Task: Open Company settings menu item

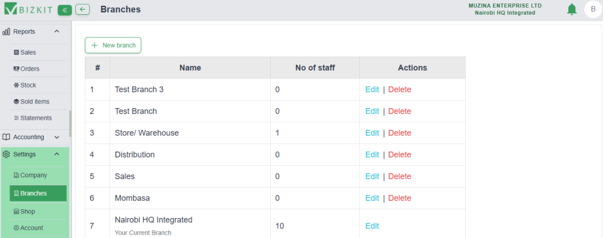Action: coord(38,175)
